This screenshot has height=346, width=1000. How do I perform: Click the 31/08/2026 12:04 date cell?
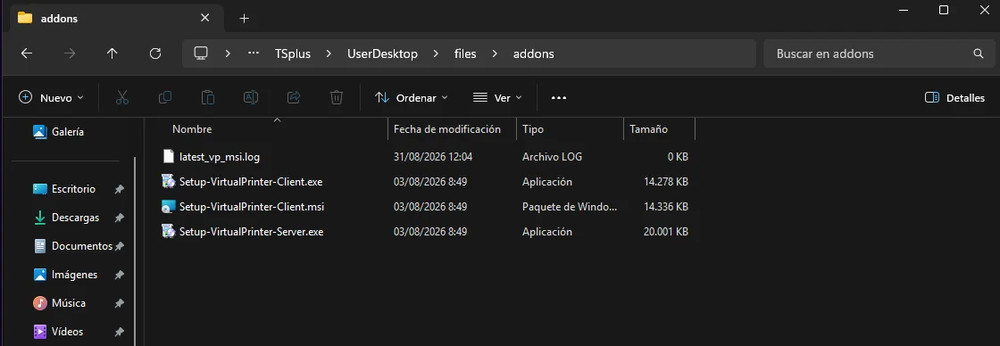click(433, 156)
